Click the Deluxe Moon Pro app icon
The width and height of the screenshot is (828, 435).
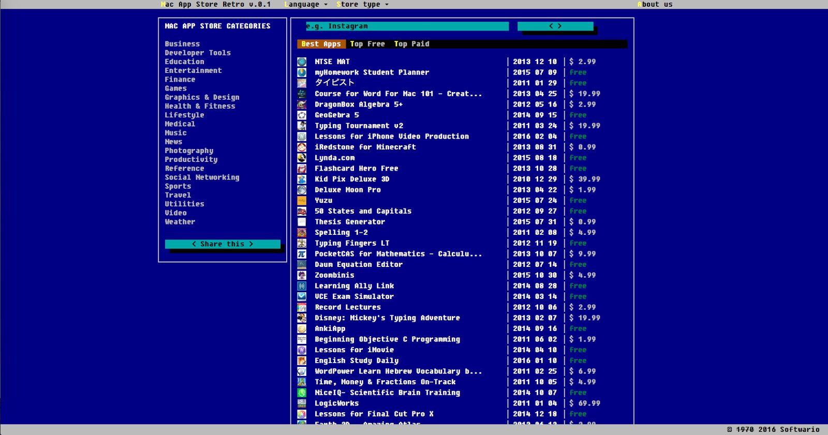(x=302, y=190)
